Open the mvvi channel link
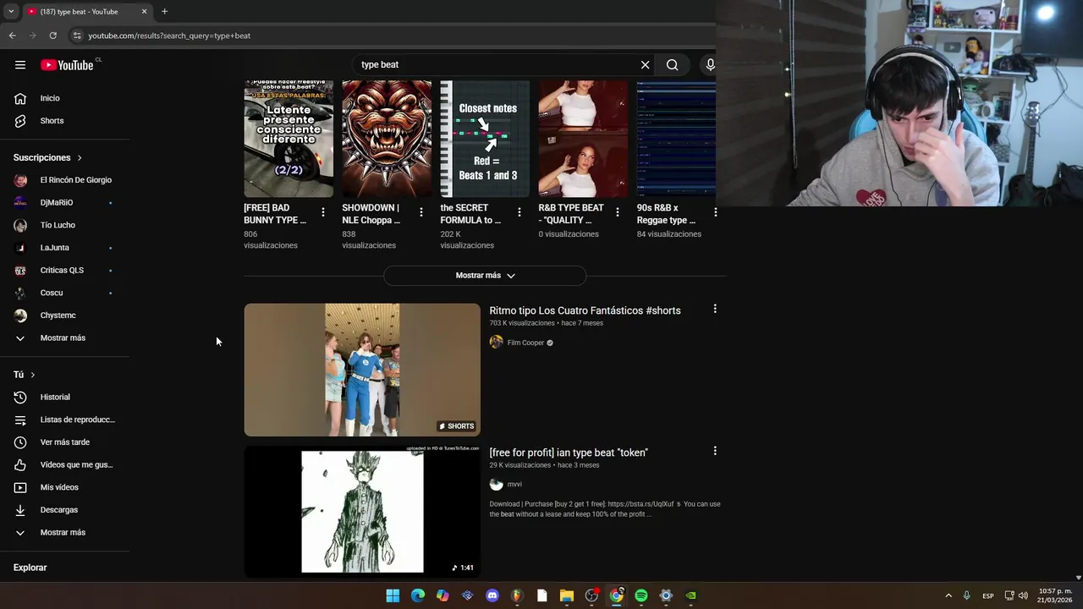The image size is (1083, 609). (x=514, y=485)
